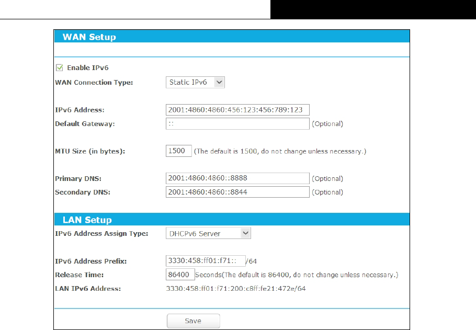
Task: Click the IPv6 Address Prefix label
Action: 91,261
